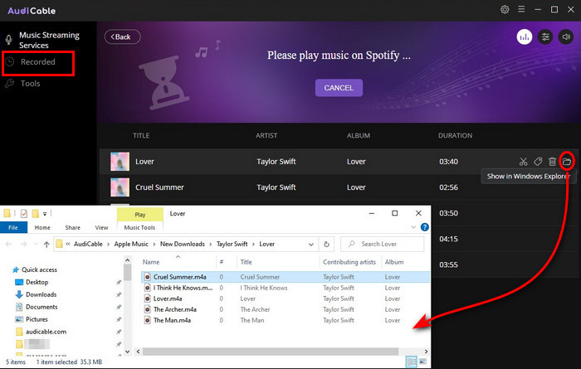Click Explorer Help question mark icon
The image size is (581, 369).
click(x=425, y=227)
